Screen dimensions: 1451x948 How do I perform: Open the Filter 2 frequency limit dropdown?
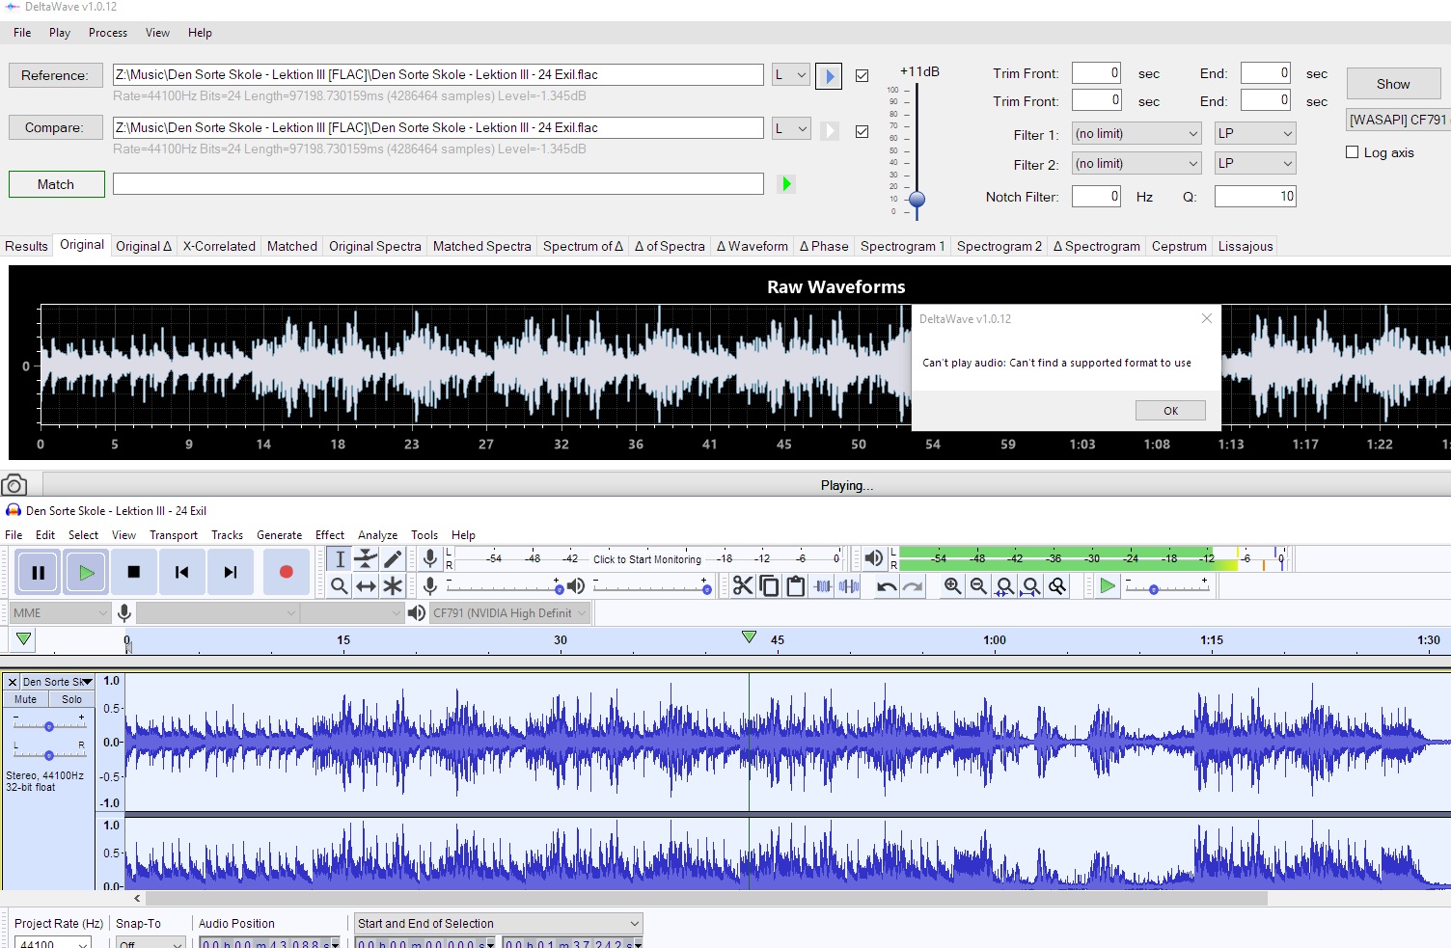pyautogui.click(x=1136, y=164)
